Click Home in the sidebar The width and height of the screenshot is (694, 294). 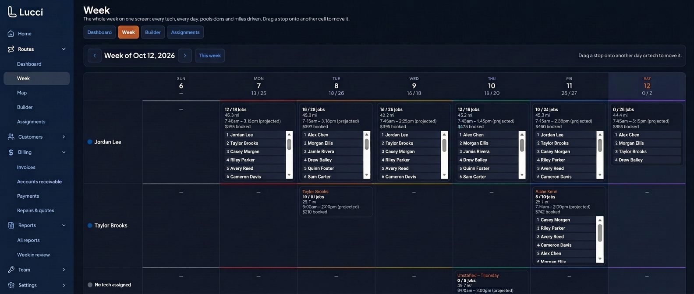25,34
